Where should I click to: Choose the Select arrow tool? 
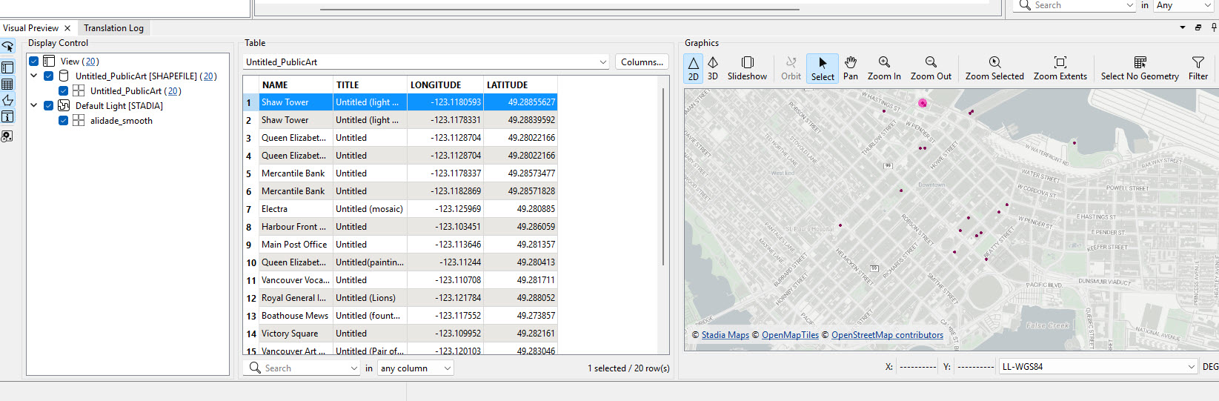(823, 68)
